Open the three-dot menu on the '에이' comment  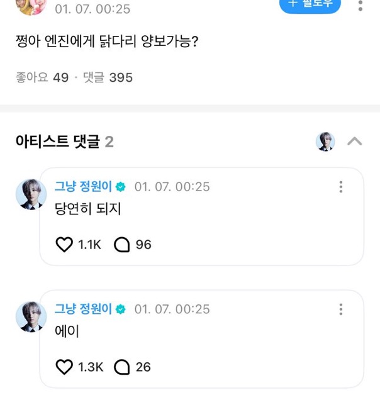(x=341, y=309)
